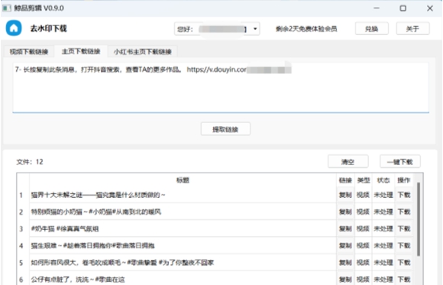
Task: Click the 操作 column header
Action: (x=404, y=180)
